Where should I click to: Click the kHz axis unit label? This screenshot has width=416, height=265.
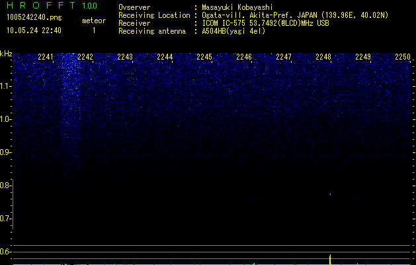[x=6, y=54]
